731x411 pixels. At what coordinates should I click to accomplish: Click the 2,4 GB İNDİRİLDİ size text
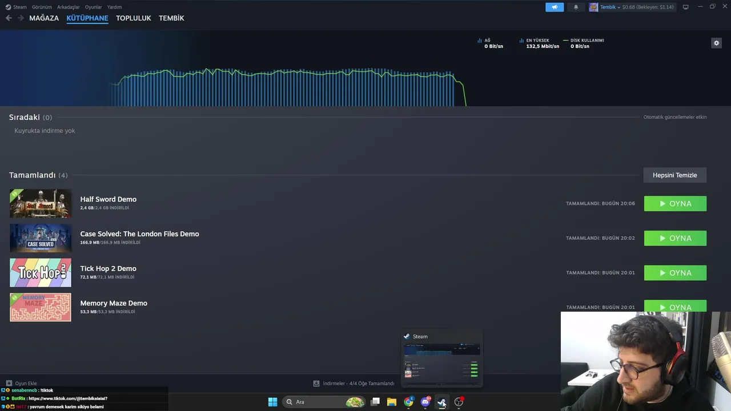105,208
